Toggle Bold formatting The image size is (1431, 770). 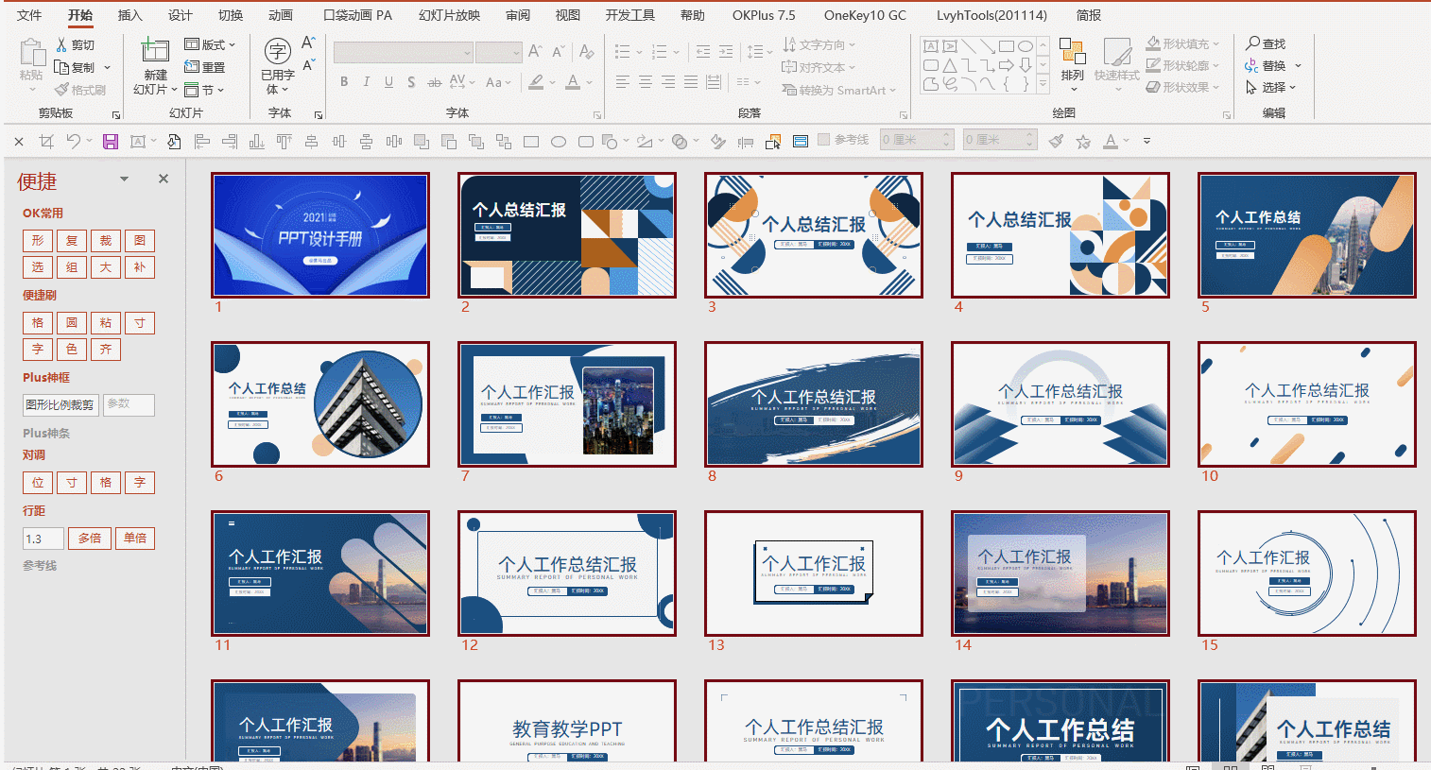click(344, 82)
